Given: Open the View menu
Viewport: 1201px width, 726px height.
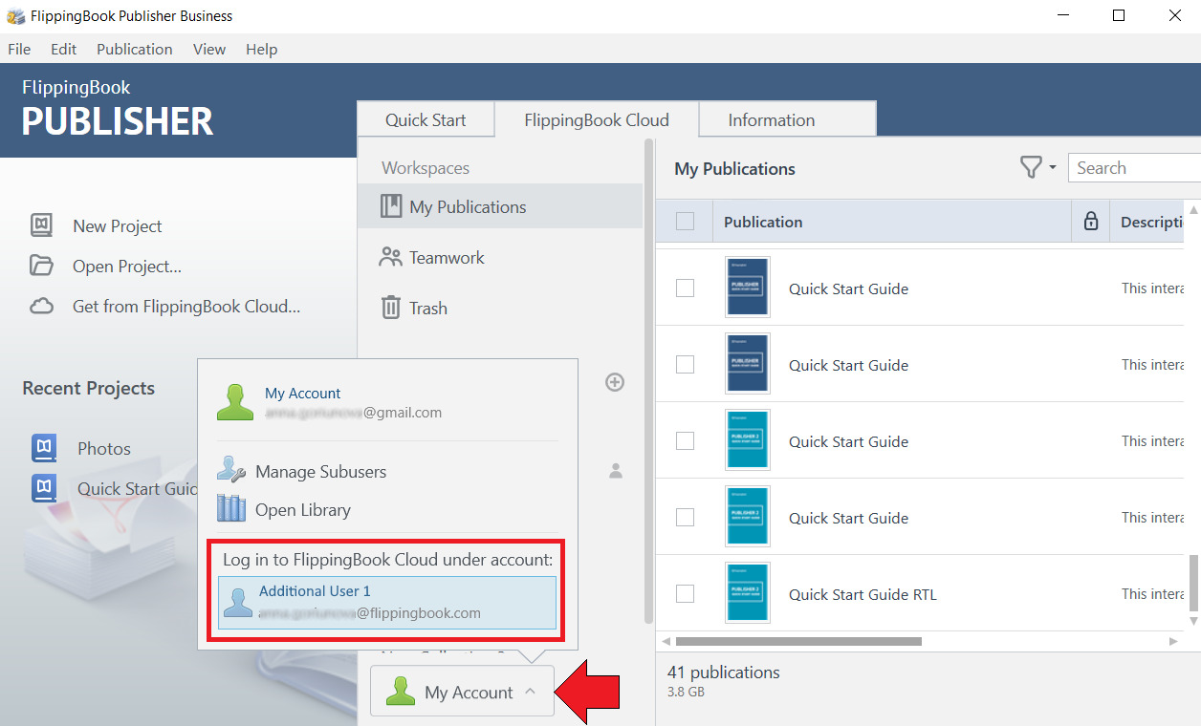Looking at the screenshot, I should (x=209, y=49).
